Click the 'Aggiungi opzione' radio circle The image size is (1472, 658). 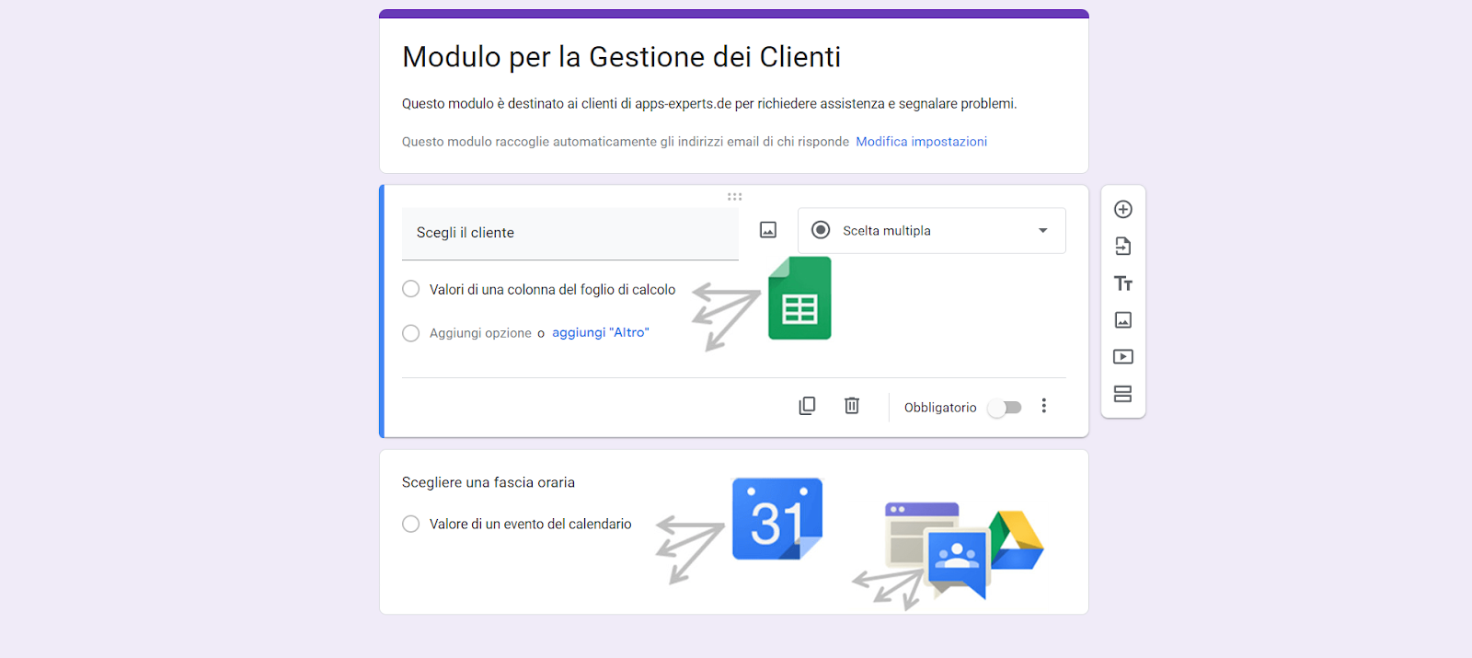point(411,333)
